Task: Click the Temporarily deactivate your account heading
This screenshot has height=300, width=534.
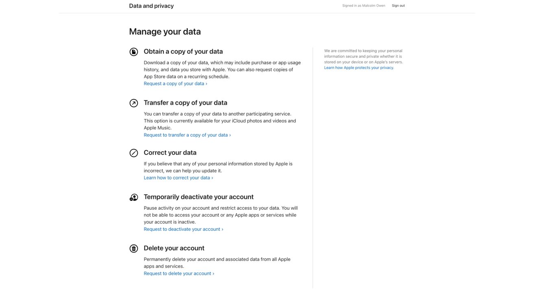Action: pyautogui.click(x=199, y=197)
